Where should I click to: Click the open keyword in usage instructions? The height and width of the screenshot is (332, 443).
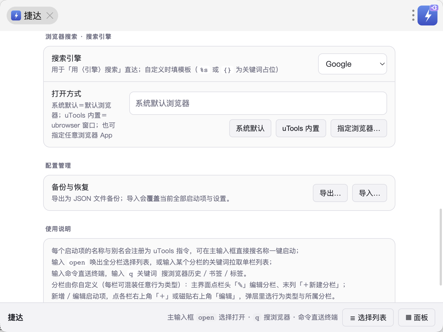(x=77, y=262)
